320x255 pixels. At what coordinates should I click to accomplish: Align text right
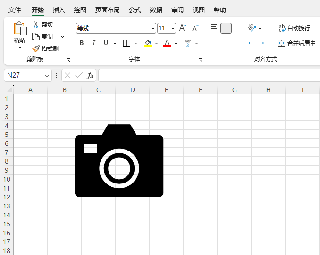[x=238, y=43]
